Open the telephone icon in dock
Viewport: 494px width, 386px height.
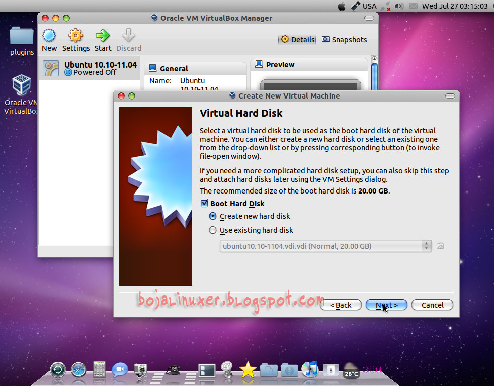(173, 370)
